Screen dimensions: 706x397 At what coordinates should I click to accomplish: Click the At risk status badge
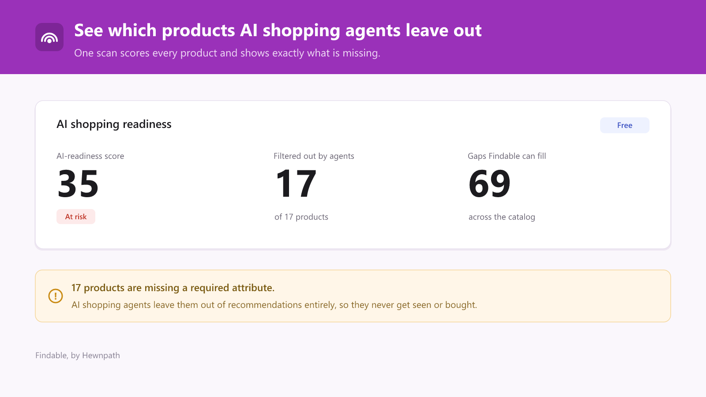76,217
